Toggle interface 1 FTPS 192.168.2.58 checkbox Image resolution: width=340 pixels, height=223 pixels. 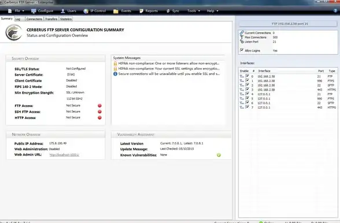pyautogui.click(x=247, y=80)
